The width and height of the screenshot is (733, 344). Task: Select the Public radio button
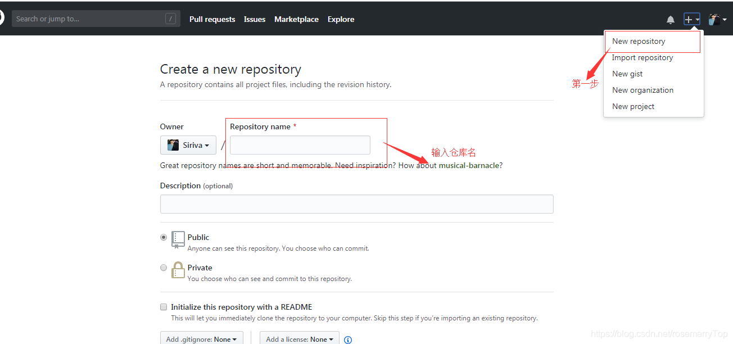click(164, 237)
